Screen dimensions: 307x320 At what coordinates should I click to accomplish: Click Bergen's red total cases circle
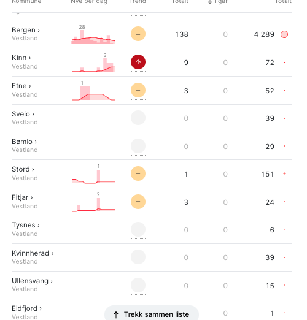(x=284, y=34)
